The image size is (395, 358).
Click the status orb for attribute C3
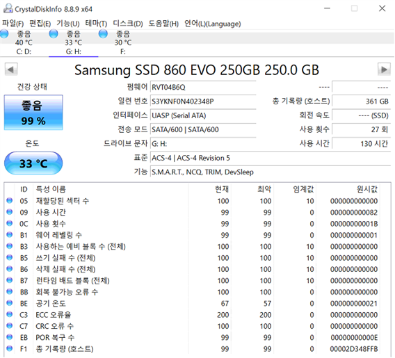(x=10, y=314)
